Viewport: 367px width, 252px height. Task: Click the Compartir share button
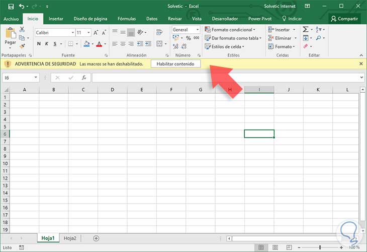pos(344,19)
